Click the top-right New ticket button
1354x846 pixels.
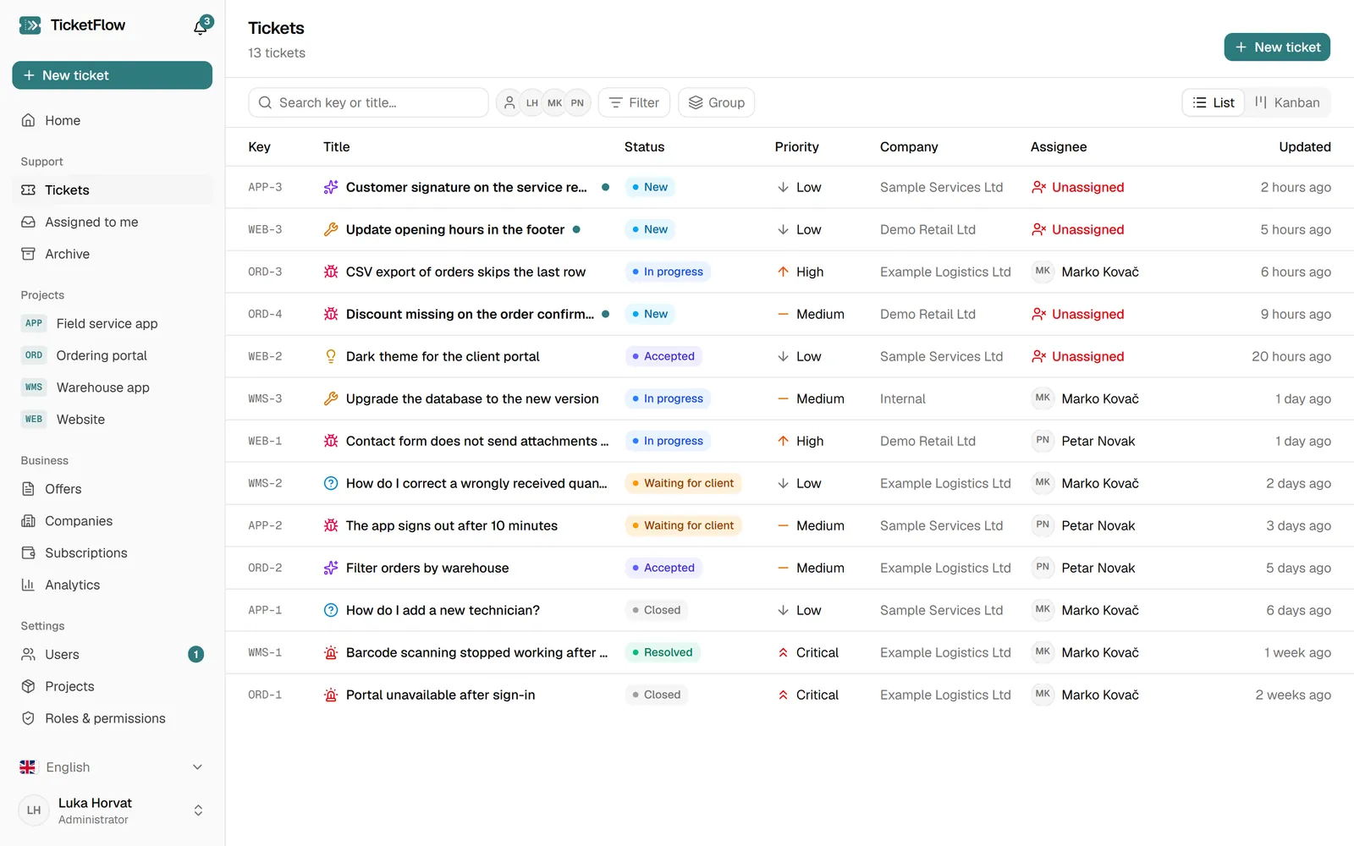pos(1277,47)
